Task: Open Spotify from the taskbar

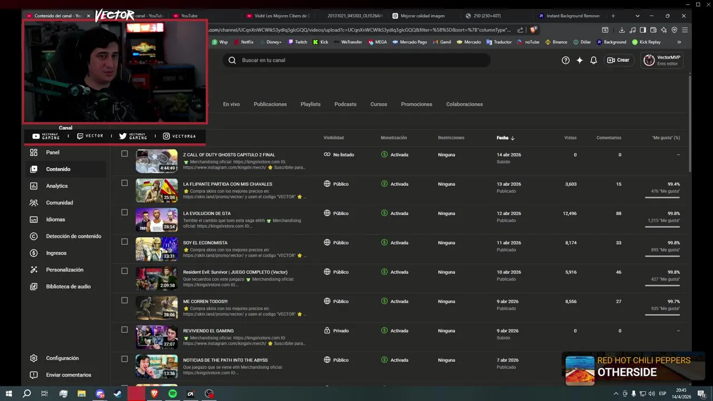Action: tap(172, 394)
